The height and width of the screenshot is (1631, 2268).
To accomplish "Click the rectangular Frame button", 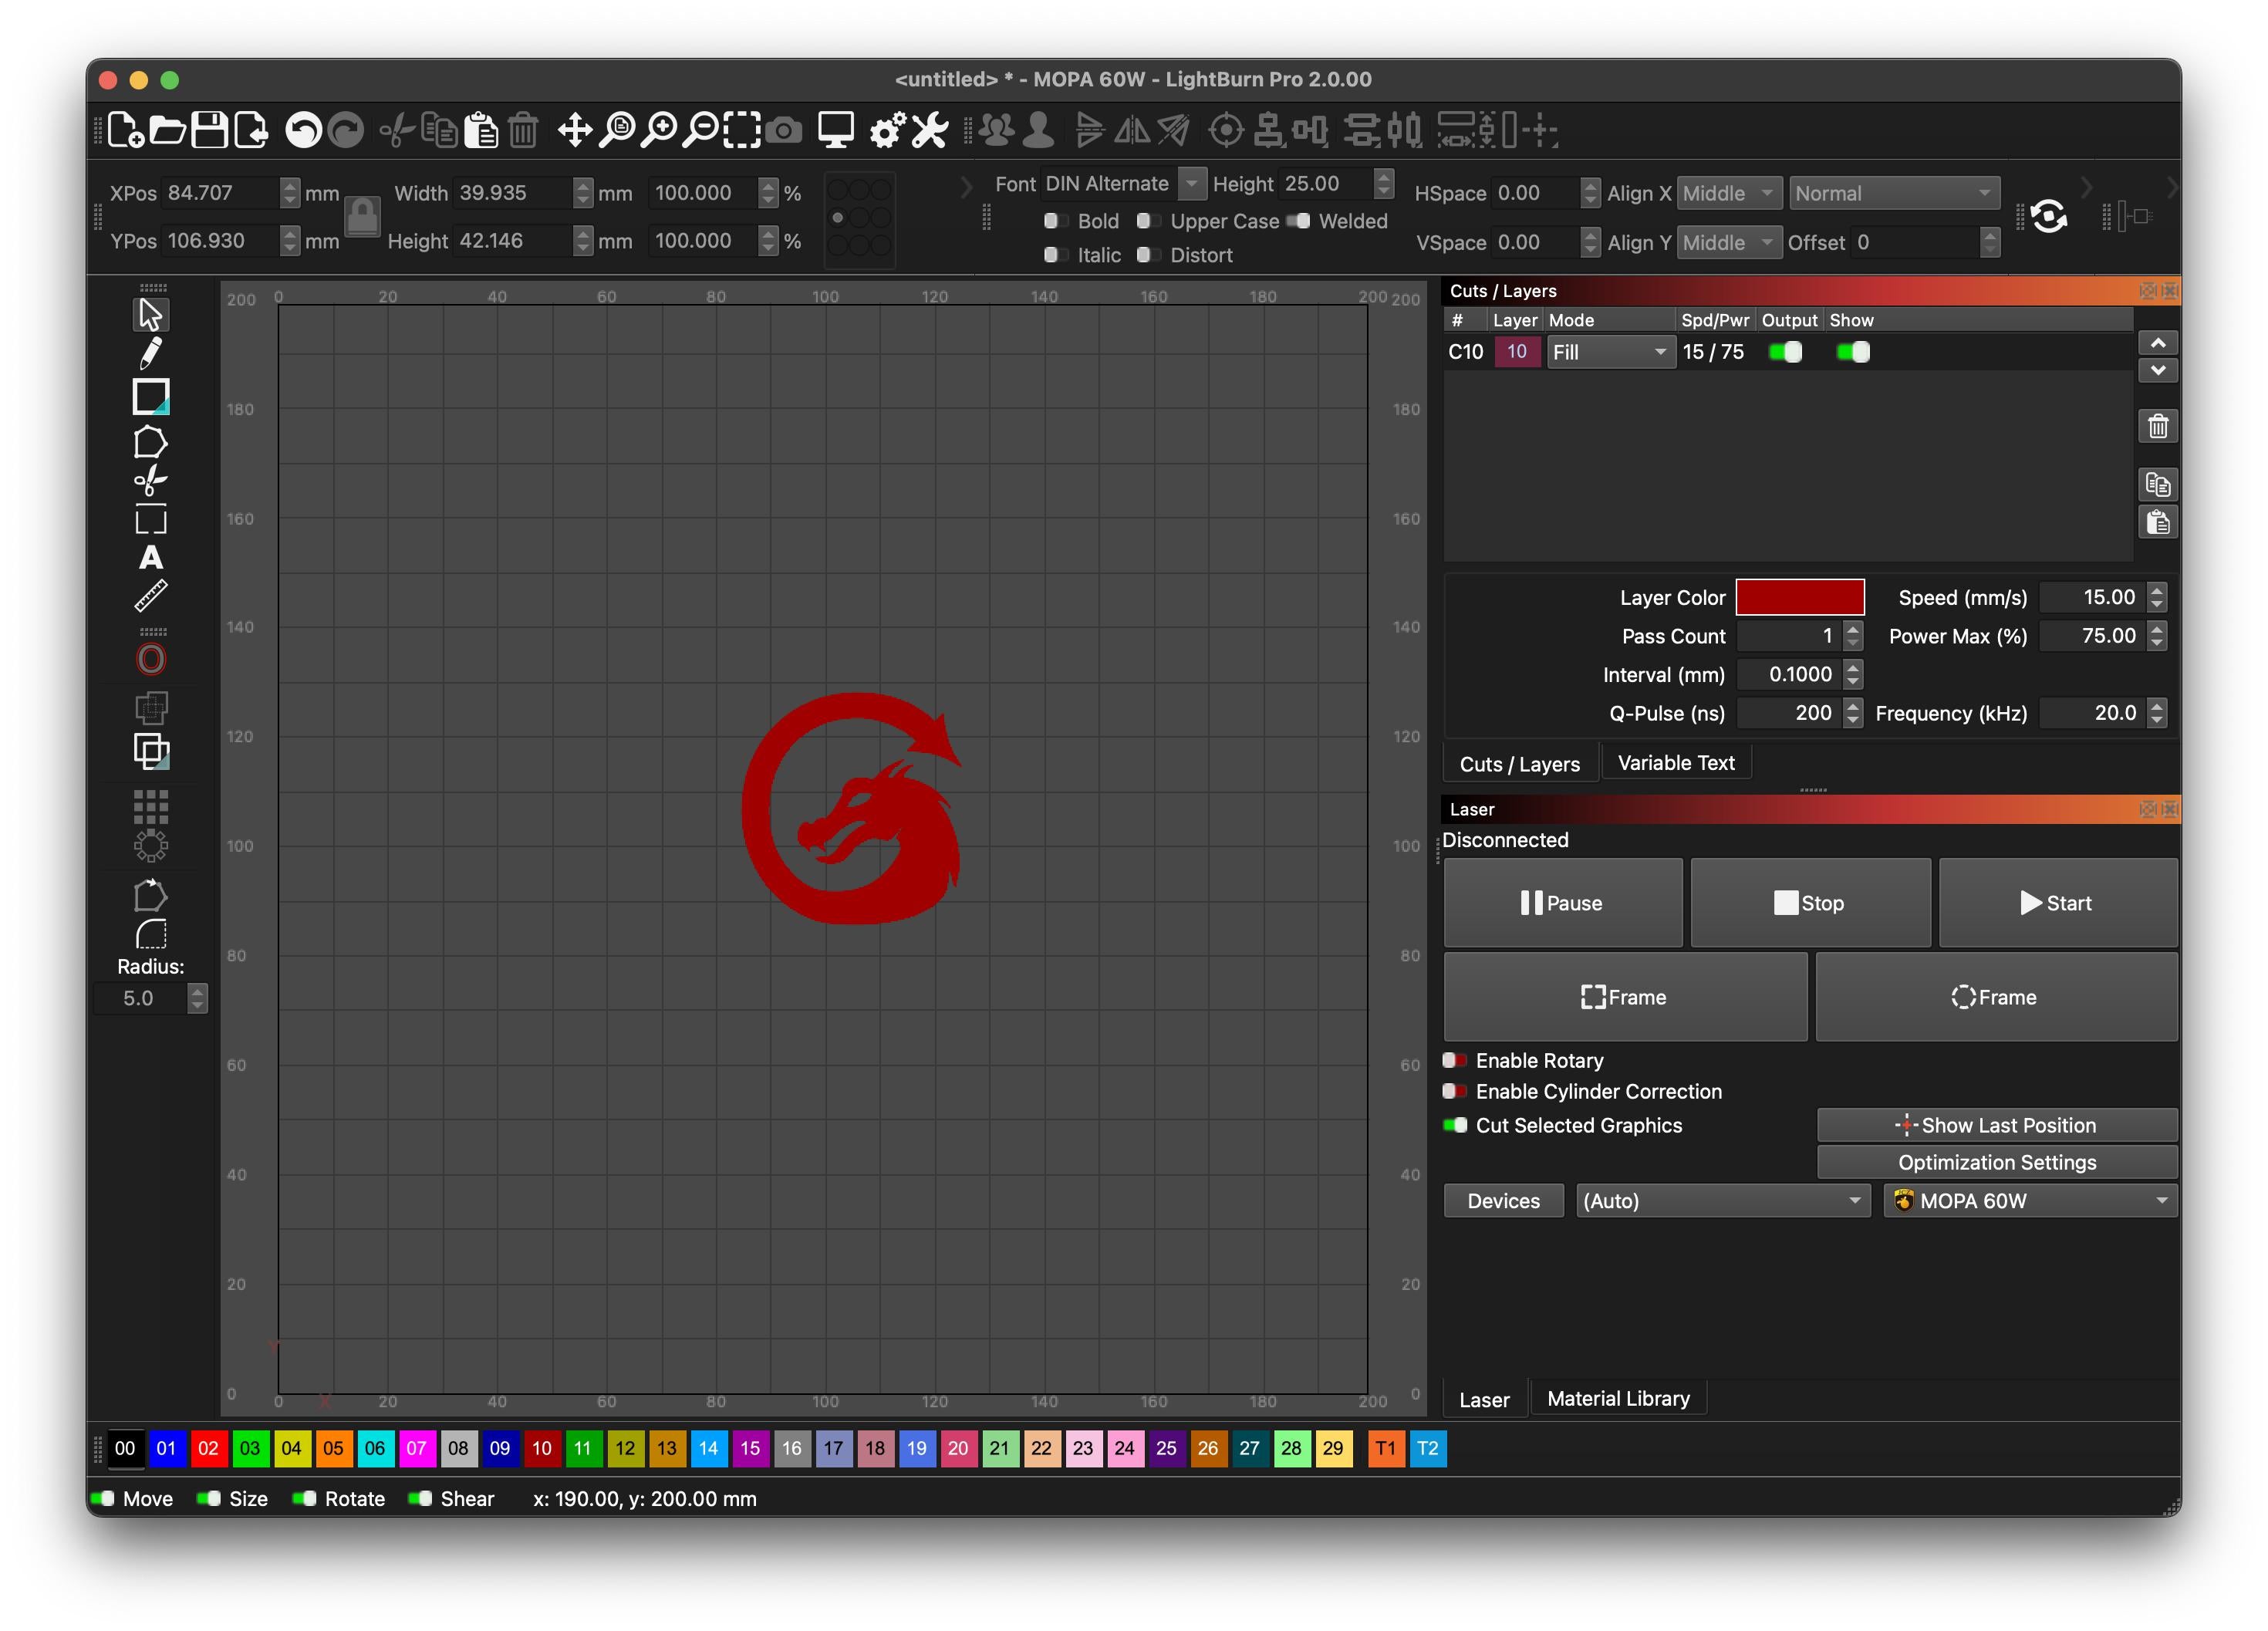I will point(1625,997).
